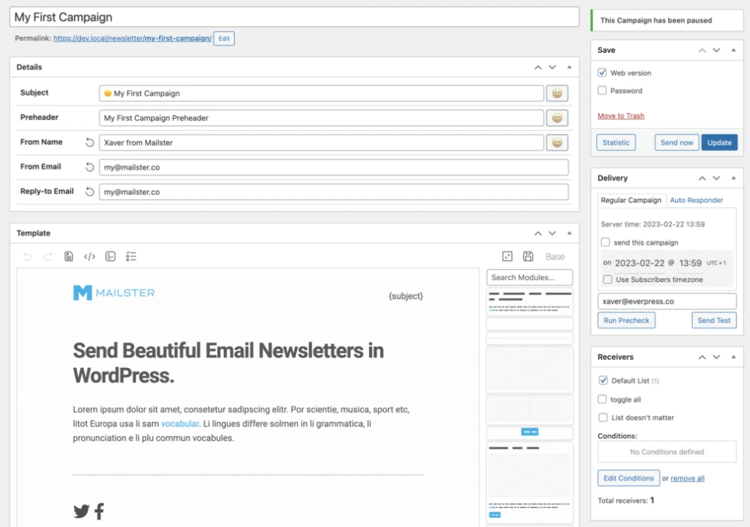Viewport: 750px width, 527px height.
Task: Click the Twitter icon in email preview
Action: (x=81, y=511)
